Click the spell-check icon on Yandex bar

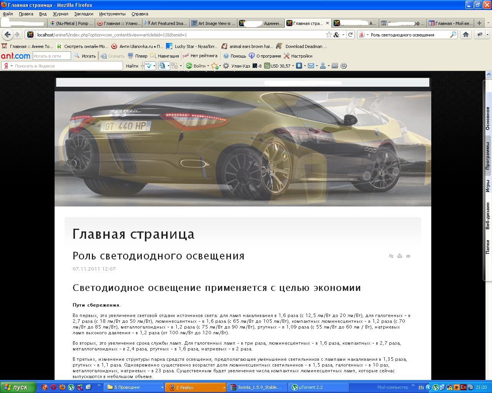click(x=148, y=66)
